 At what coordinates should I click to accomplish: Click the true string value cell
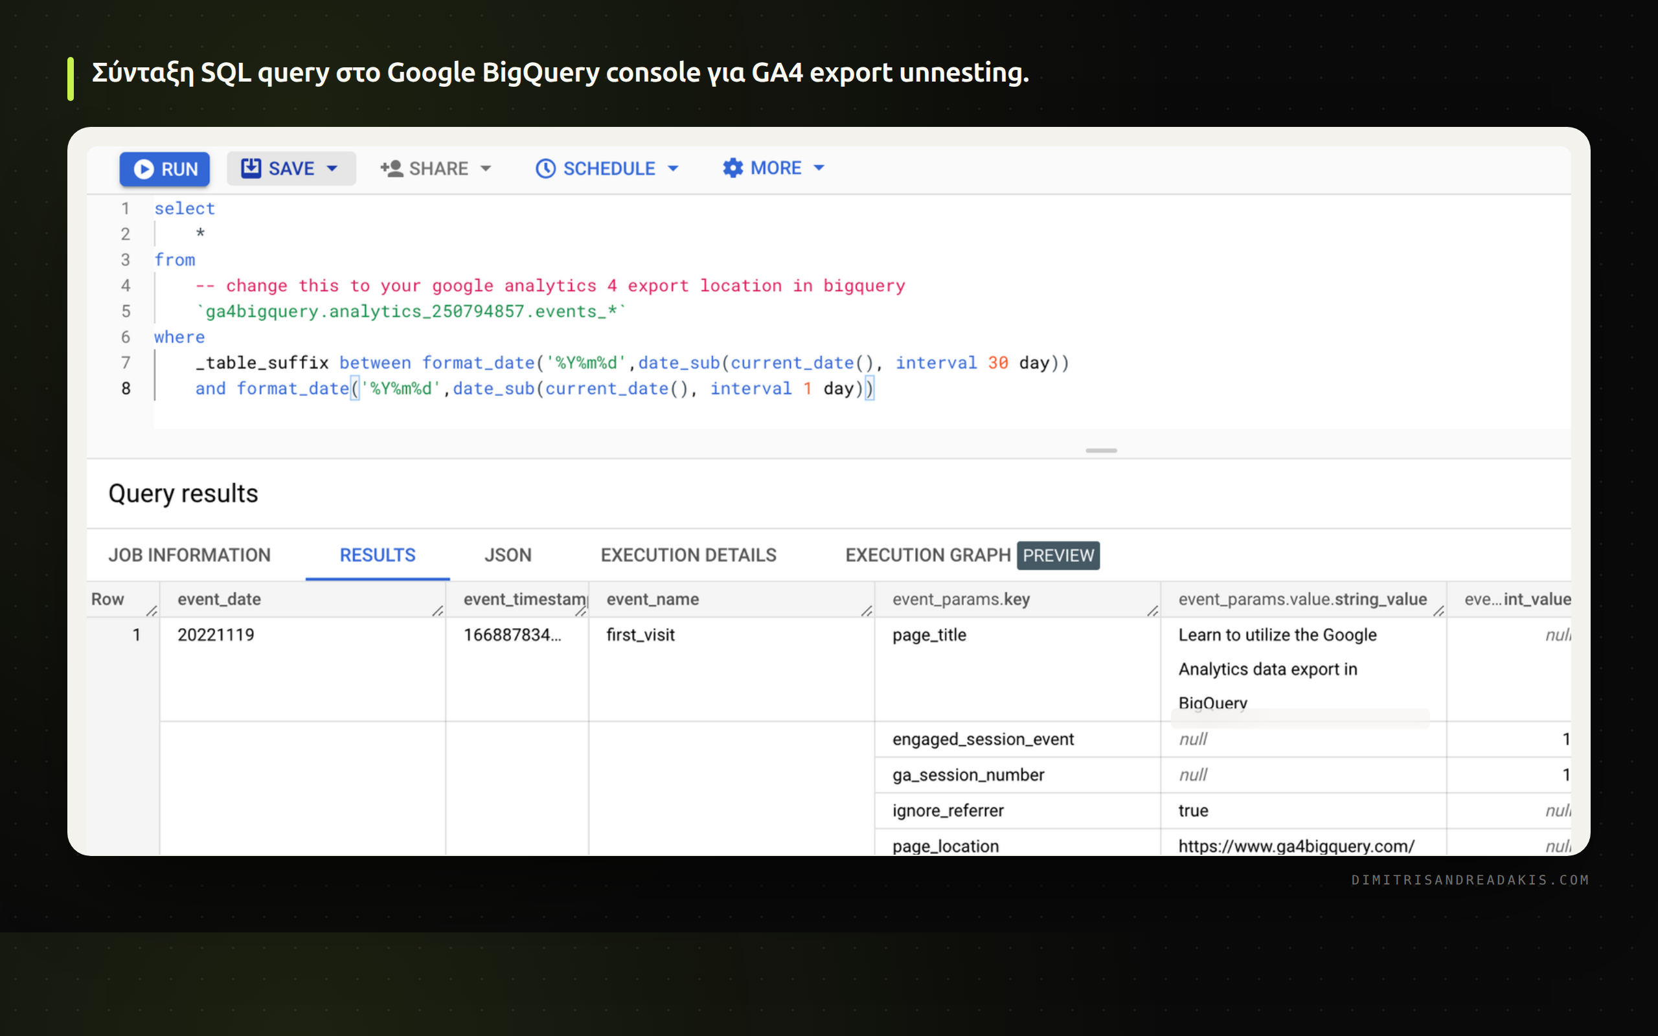point(1303,811)
